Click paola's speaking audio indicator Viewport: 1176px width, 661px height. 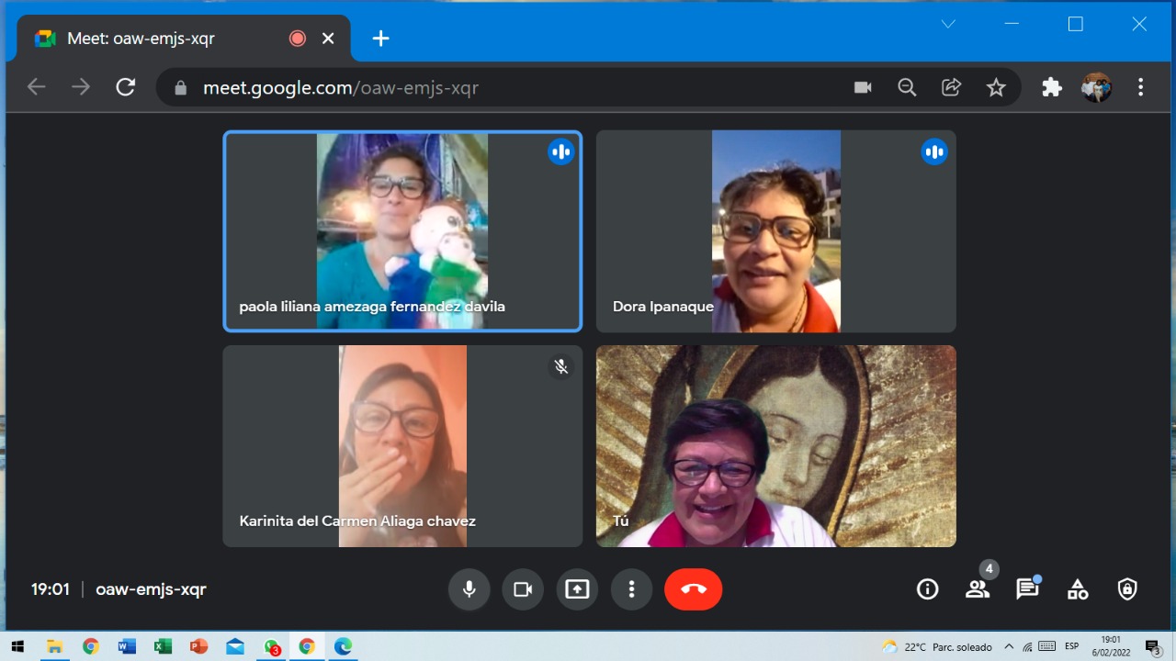click(561, 152)
